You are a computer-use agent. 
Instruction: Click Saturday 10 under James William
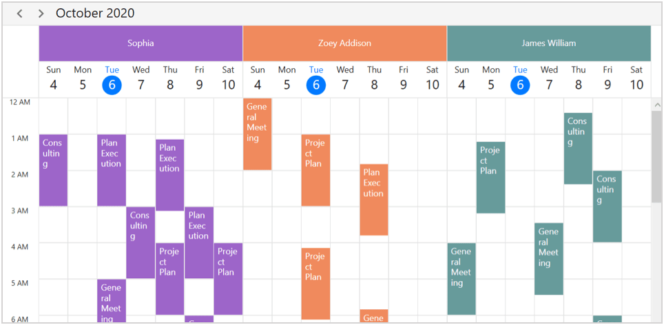pos(636,78)
